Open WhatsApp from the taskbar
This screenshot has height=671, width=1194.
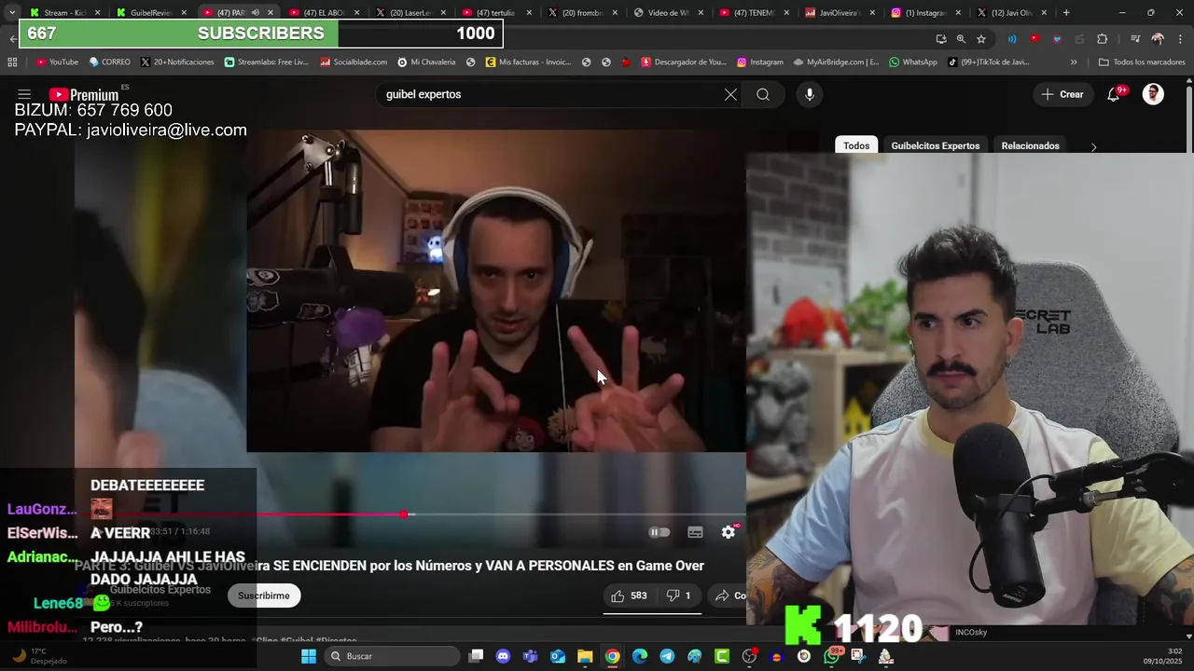(x=831, y=656)
